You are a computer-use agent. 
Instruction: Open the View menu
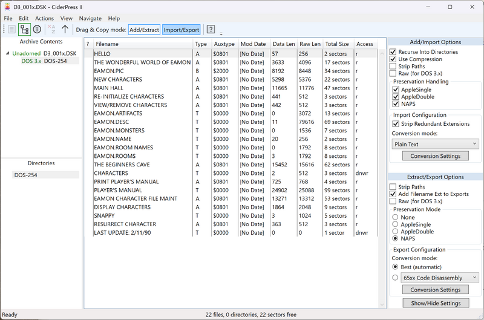tap(66, 18)
